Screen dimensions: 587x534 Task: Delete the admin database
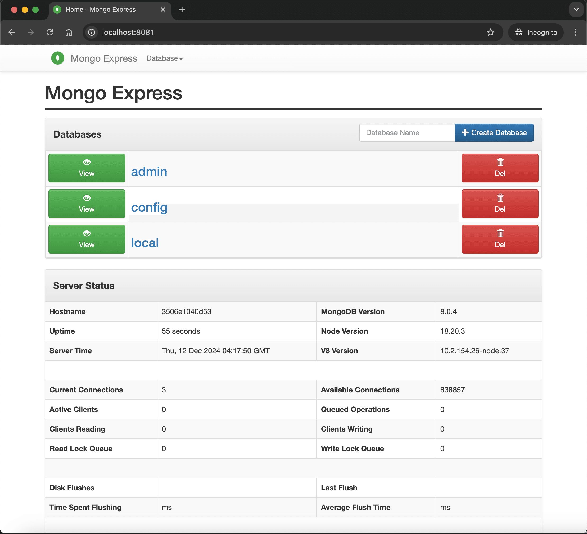pos(500,168)
